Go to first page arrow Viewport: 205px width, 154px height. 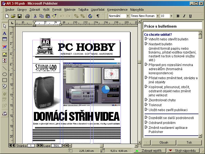[x=10, y=146]
